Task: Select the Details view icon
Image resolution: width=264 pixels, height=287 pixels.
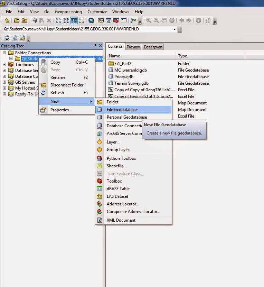Action: point(74,20)
